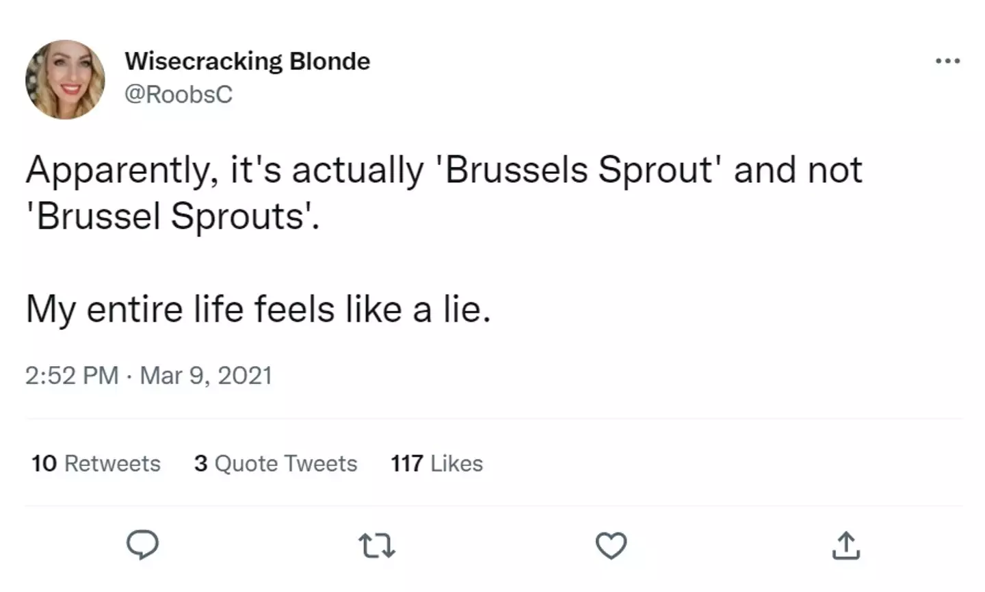Open the three-dot more options menu

click(947, 62)
